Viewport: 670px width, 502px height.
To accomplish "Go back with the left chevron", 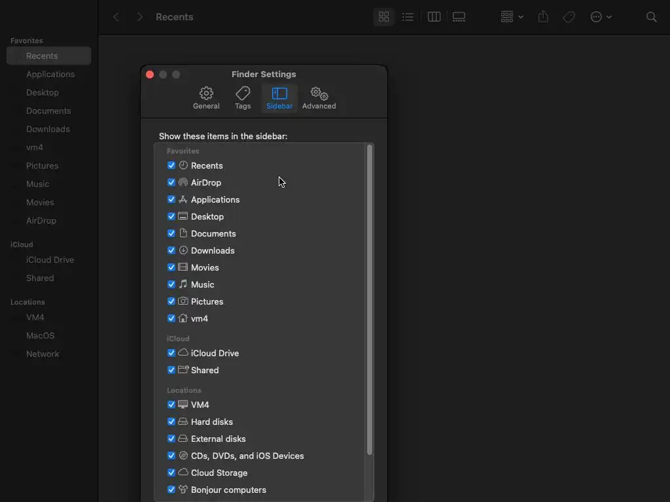I will pos(116,17).
